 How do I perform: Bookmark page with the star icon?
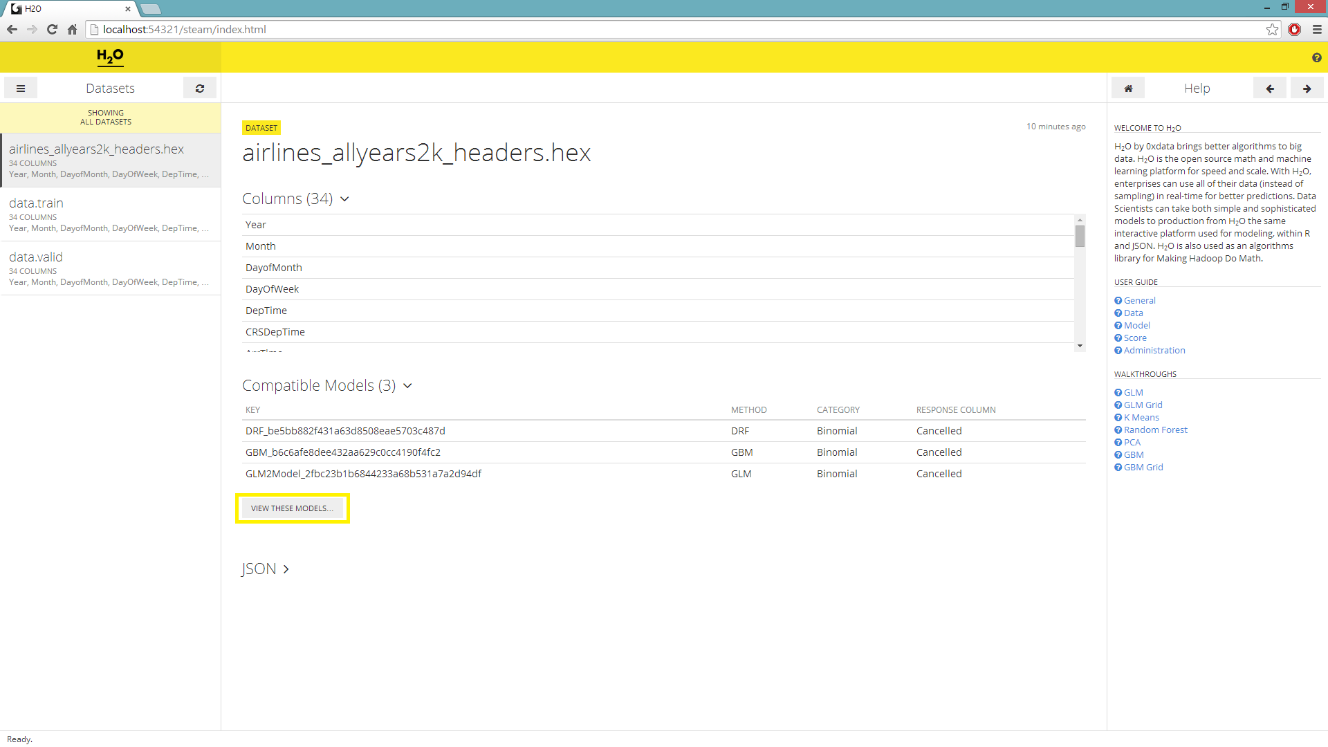click(1272, 29)
